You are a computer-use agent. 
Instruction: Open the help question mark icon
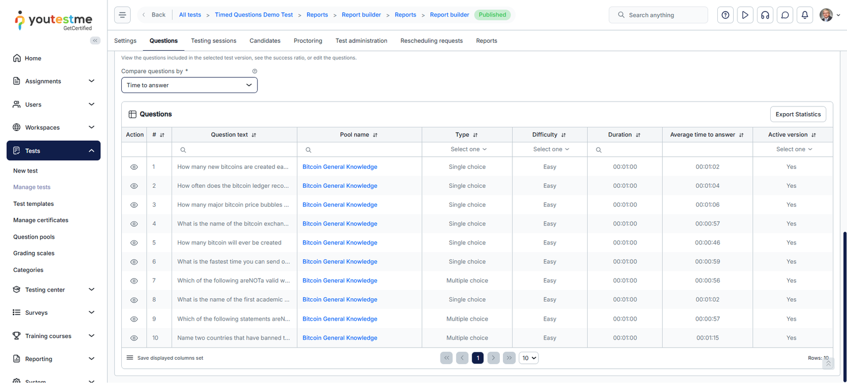click(x=725, y=15)
